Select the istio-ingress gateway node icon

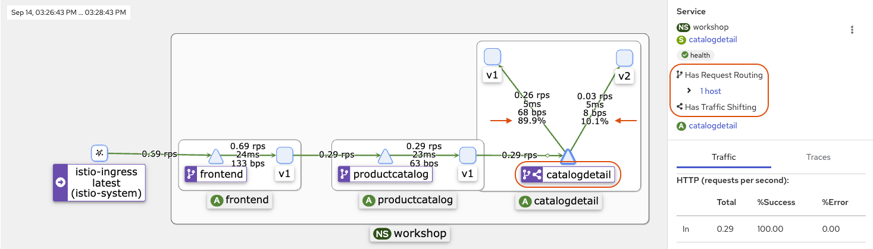(99, 153)
